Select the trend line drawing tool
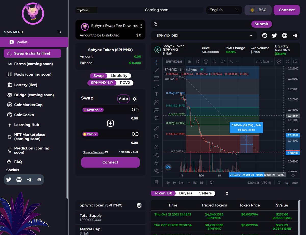 (x=156, y=70)
